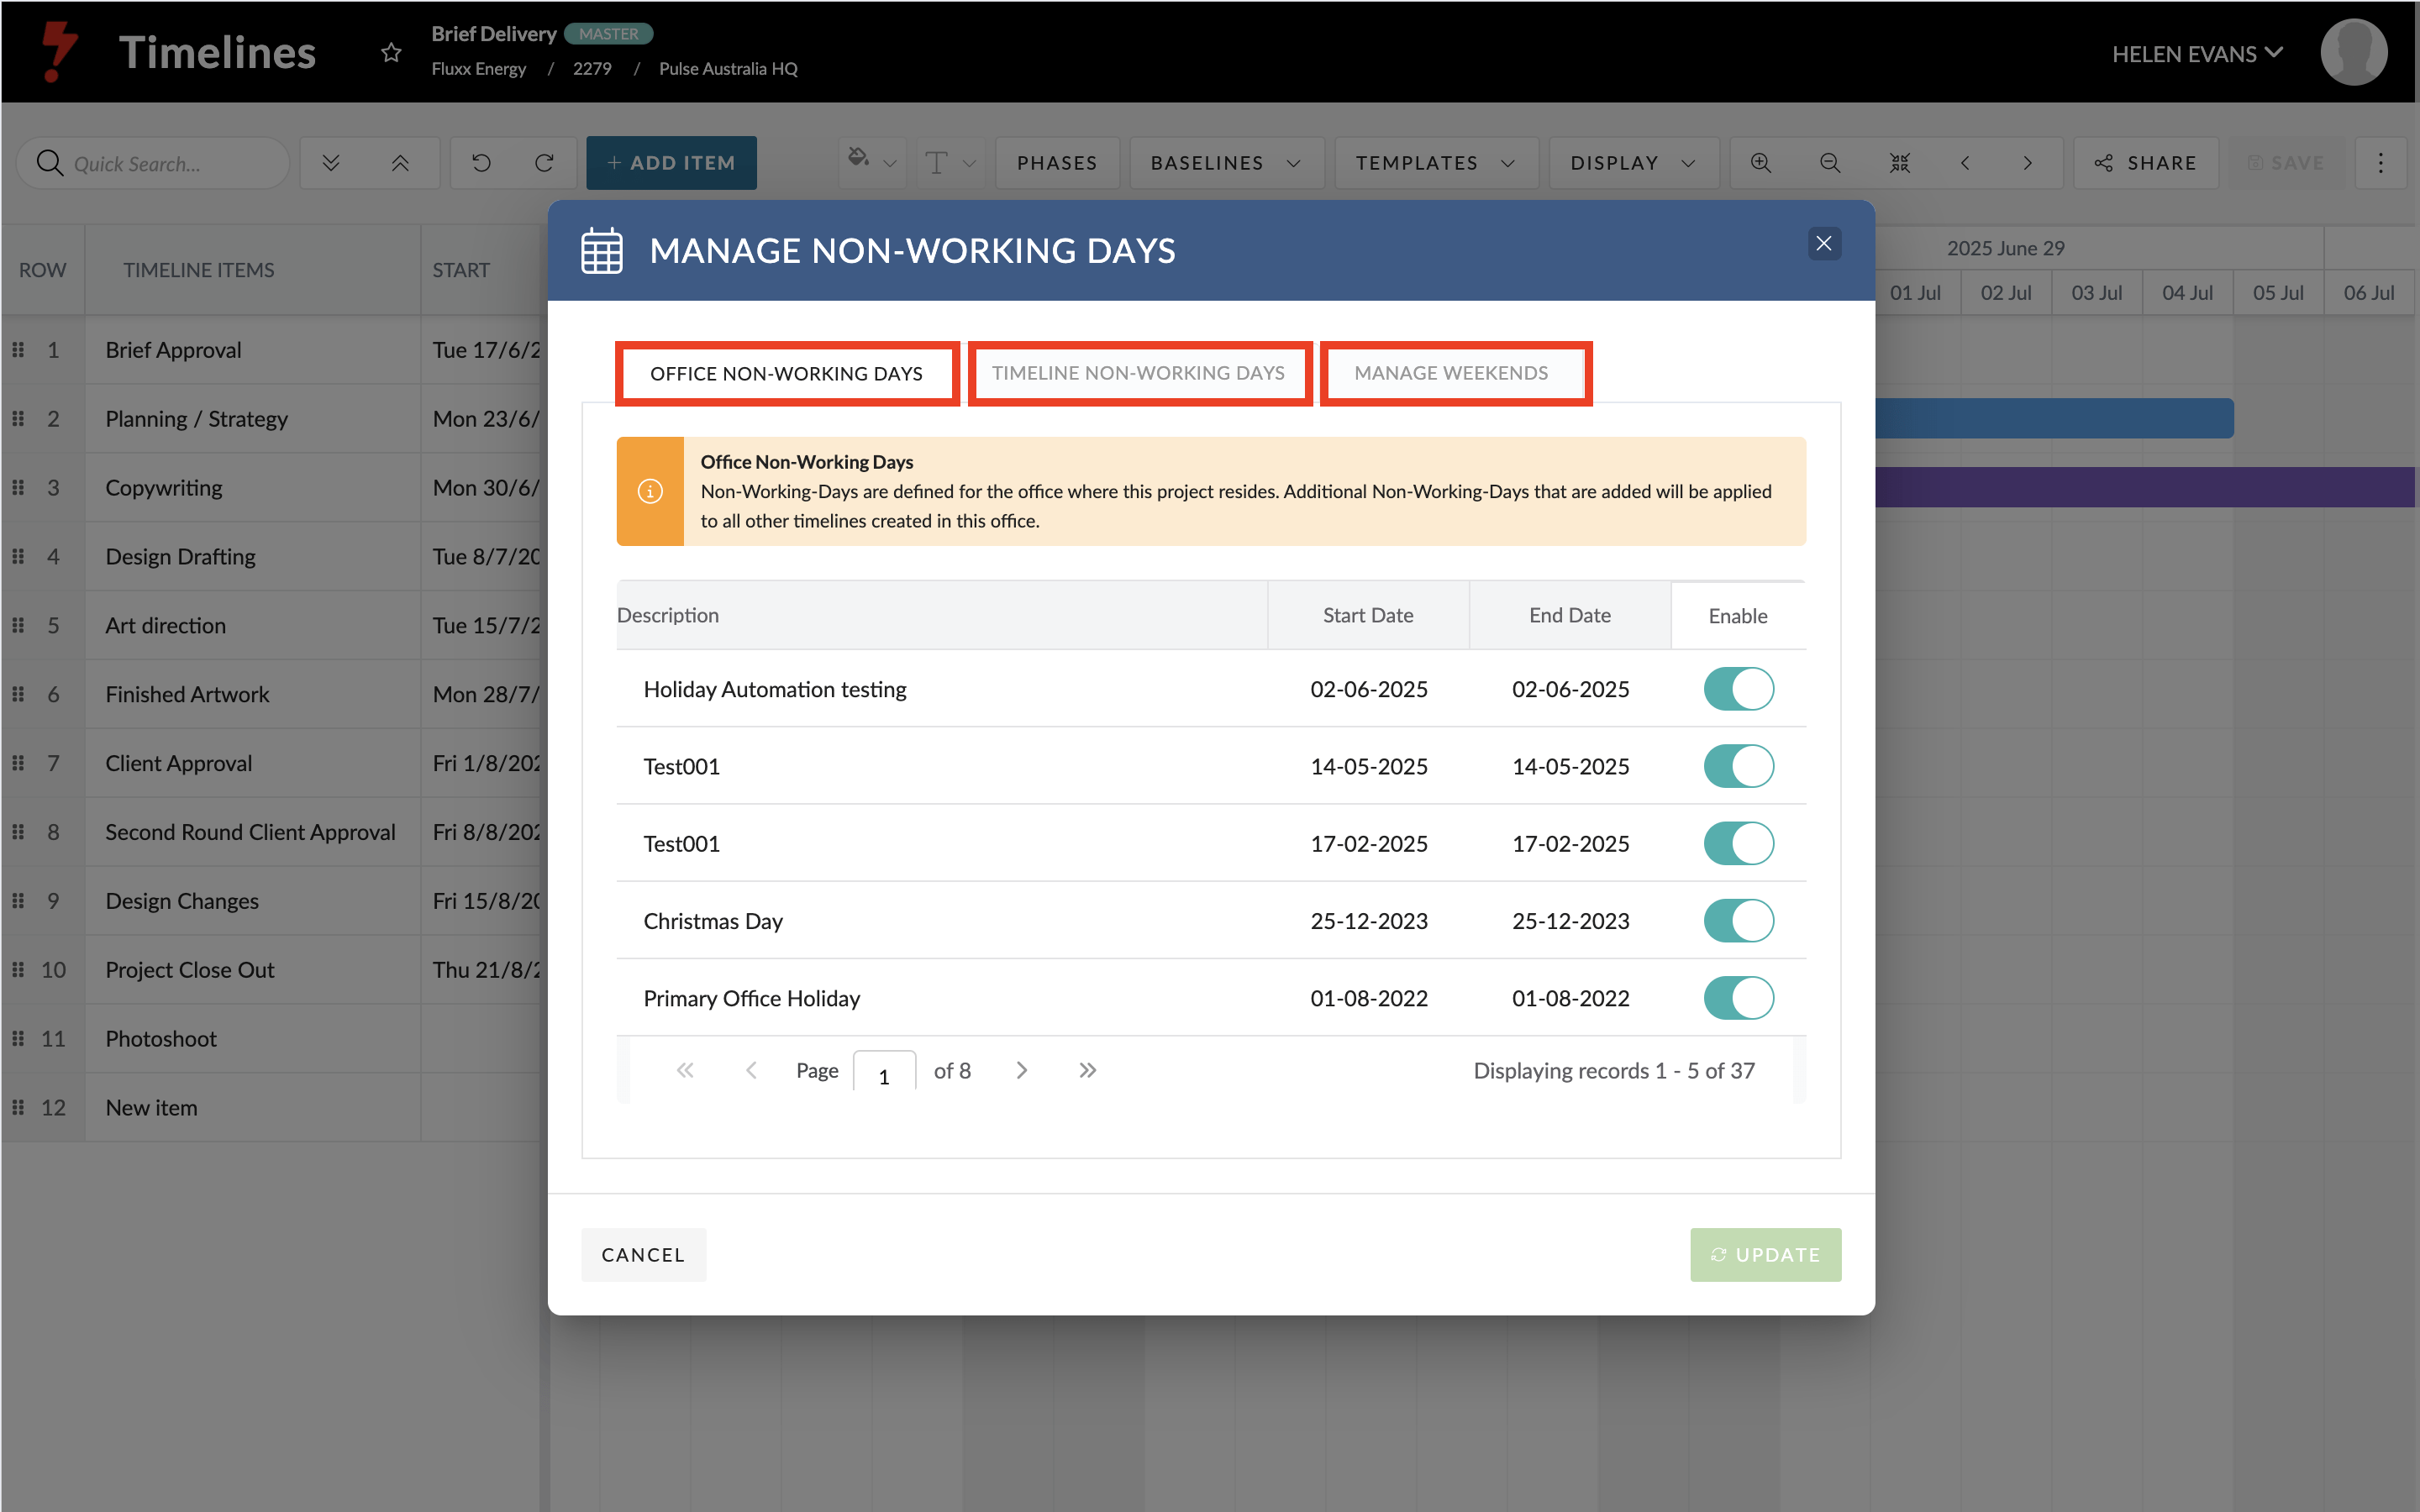
Task: Click the 2279 breadcrumb link
Action: (x=592, y=69)
